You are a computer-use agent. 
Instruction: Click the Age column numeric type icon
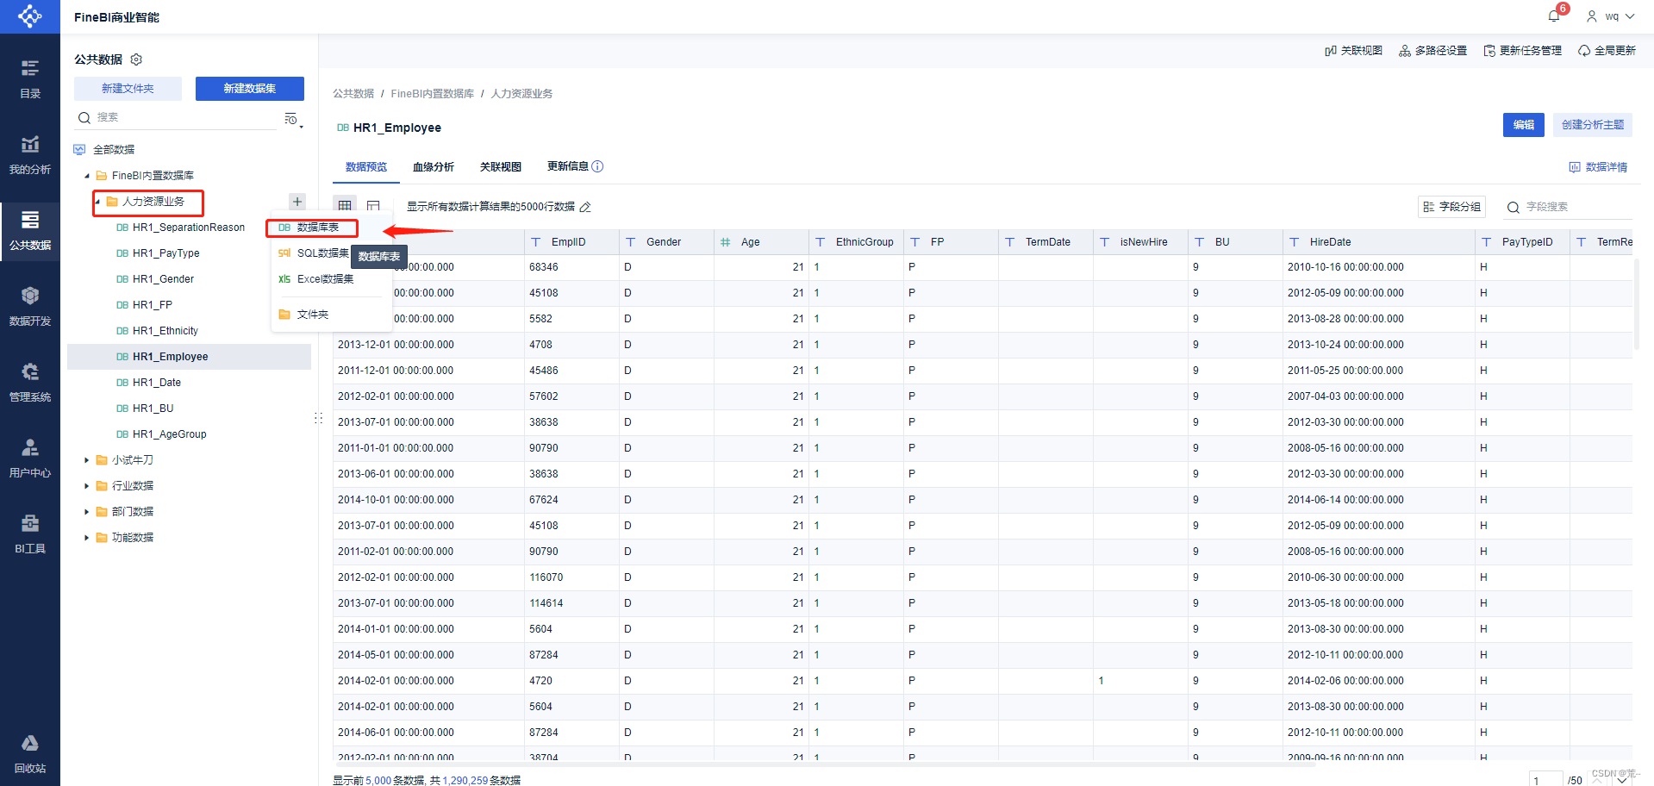726,242
